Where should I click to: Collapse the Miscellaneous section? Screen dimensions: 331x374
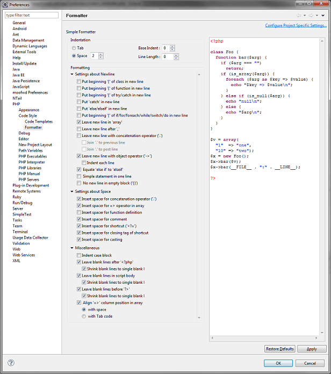pos(72,248)
